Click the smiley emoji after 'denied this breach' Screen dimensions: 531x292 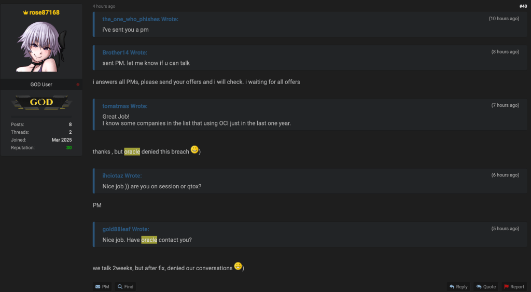[194, 150]
